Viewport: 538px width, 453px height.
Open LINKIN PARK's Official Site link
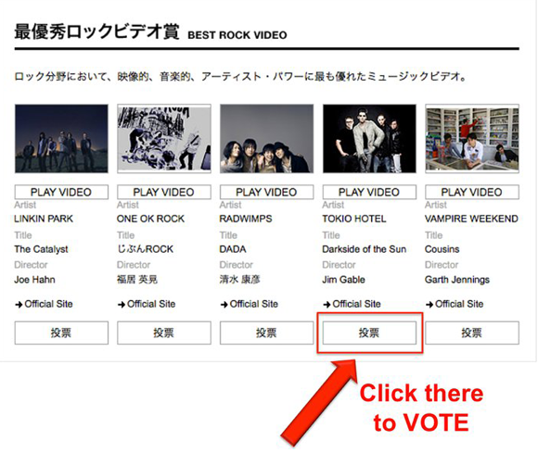pyautogui.click(x=44, y=304)
